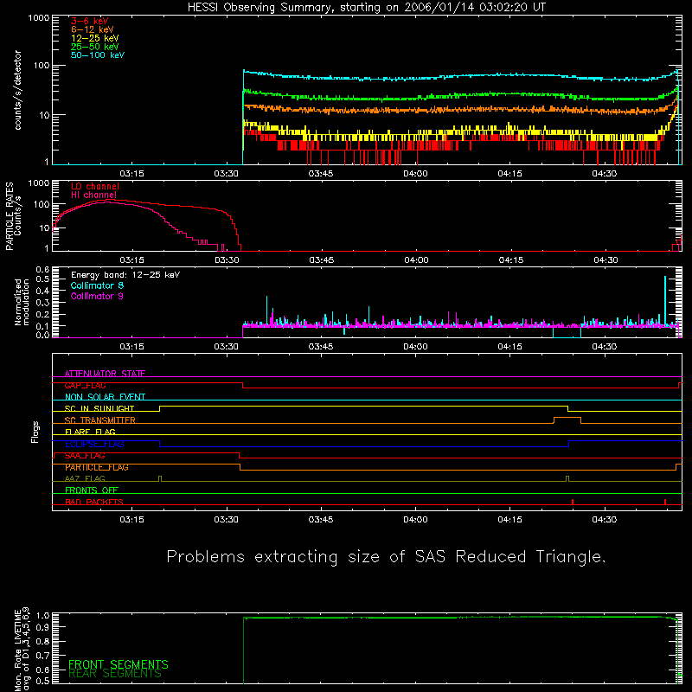Click 04:00 on the count-rate panel time axis
The height and width of the screenshot is (692, 692).
coord(415,174)
